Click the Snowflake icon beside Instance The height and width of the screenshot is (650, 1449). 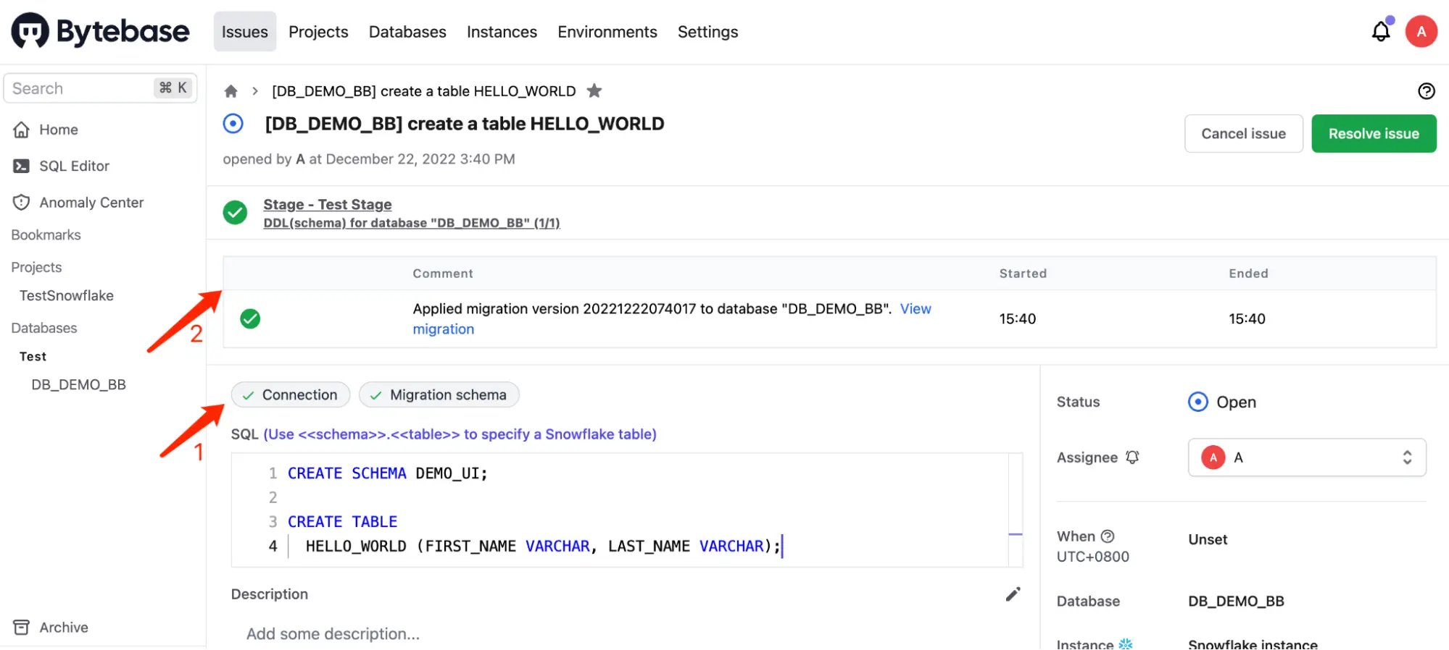coord(1125,643)
